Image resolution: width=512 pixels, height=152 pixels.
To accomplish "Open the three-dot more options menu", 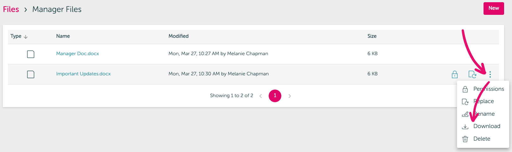I will point(490,74).
